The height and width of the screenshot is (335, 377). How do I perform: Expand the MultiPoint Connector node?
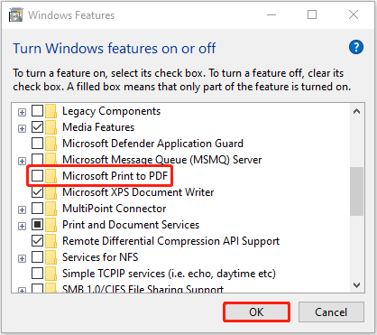[22, 209]
